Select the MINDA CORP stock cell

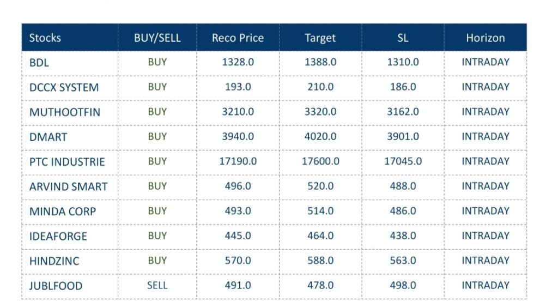click(x=62, y=212)
